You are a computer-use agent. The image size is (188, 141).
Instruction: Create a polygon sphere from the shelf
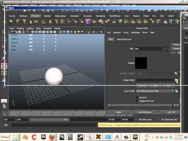point(11,22)
